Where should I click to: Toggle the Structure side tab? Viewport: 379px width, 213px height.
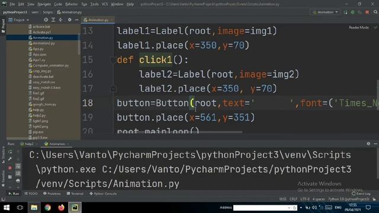tap(3, 154)
